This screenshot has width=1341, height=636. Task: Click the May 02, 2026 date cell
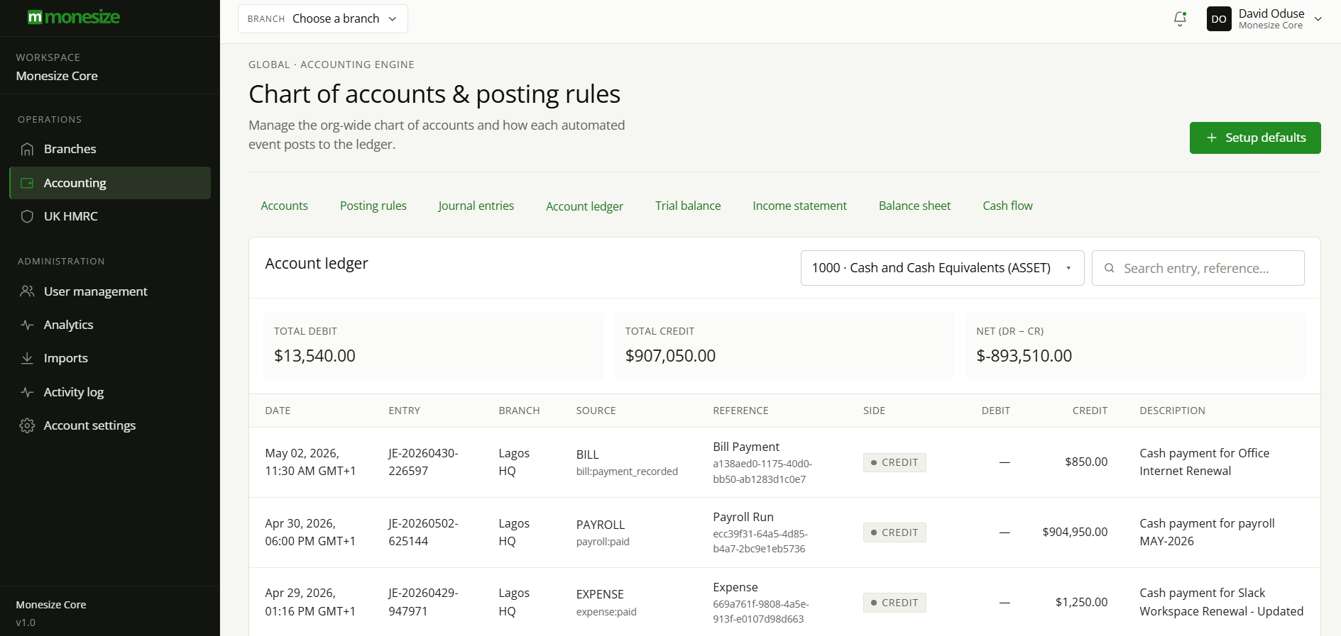(x=310, y=462)
